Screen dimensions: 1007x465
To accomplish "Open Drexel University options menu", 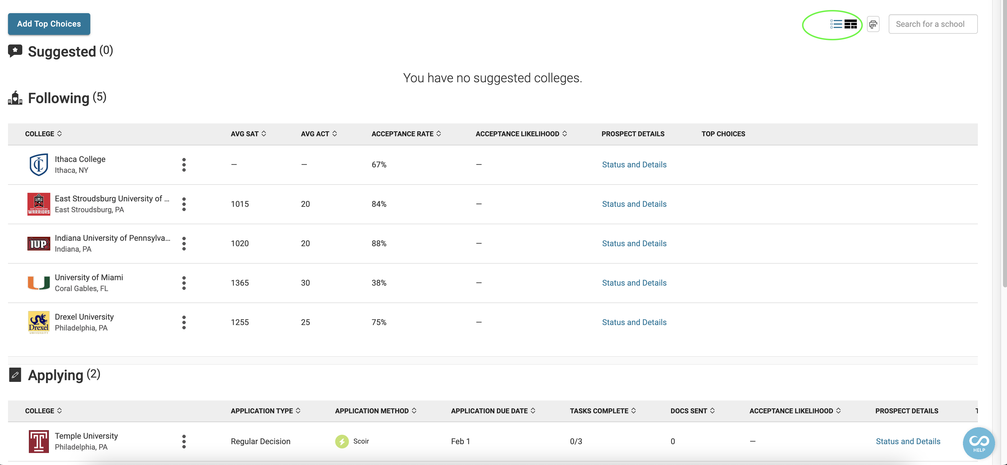I will 184,323.
